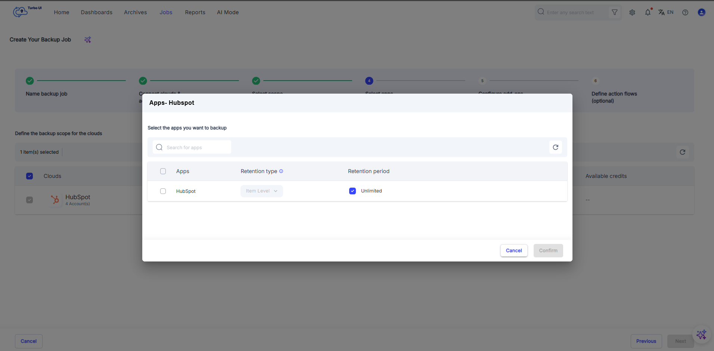Tick the HubSpot app checkbox
This screenshot has height=351, width=714.
[x=163, y=191]
